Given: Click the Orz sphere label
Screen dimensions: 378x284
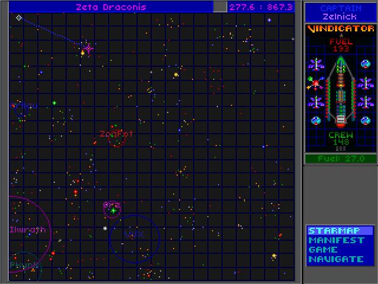Looking at the screenshot, I should pos(112,205).
